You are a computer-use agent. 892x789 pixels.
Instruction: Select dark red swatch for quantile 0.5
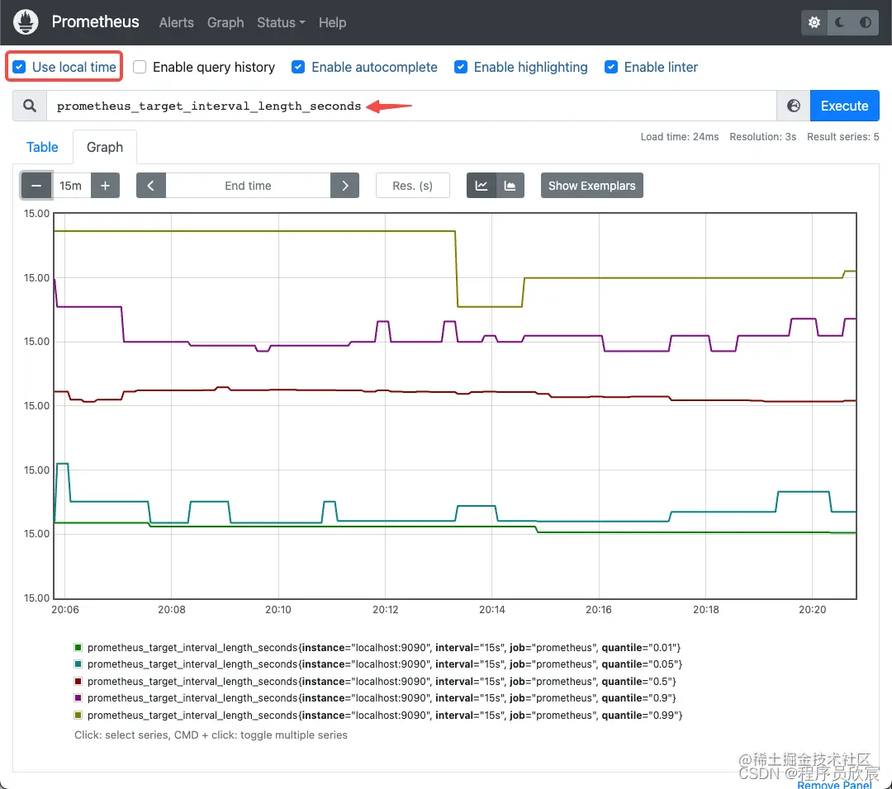[x=78, y=681]
